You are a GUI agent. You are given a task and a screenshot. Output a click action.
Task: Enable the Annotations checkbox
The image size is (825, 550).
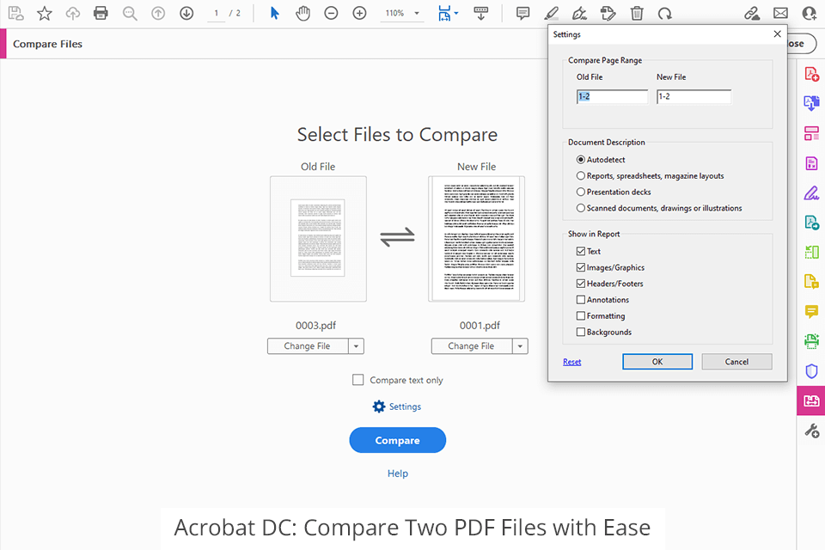(x=581, y=299)
